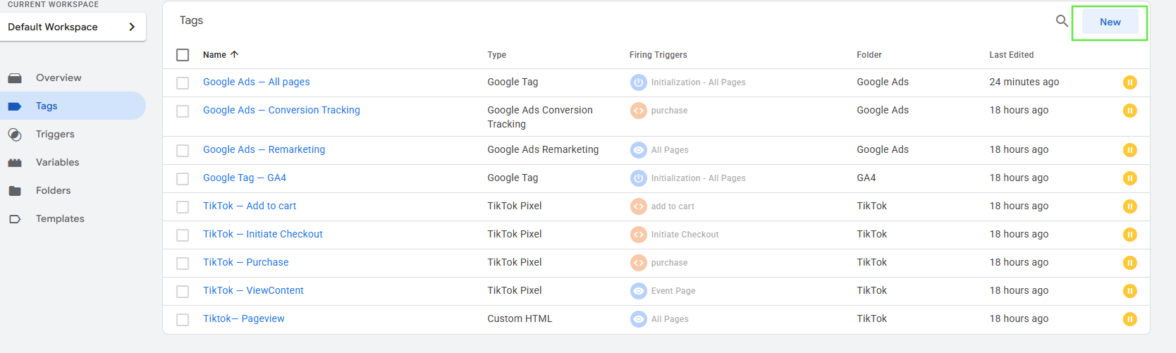This screenshot has width=1176, height=353.
Task: Expand the Default Workspace selector chevron
Action: pyautogui.click(x=132, y=27)
